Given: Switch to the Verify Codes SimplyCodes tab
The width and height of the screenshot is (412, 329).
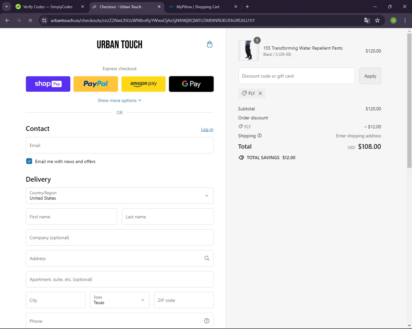Looking at the screenshot, I should click(x=48, y=7).
